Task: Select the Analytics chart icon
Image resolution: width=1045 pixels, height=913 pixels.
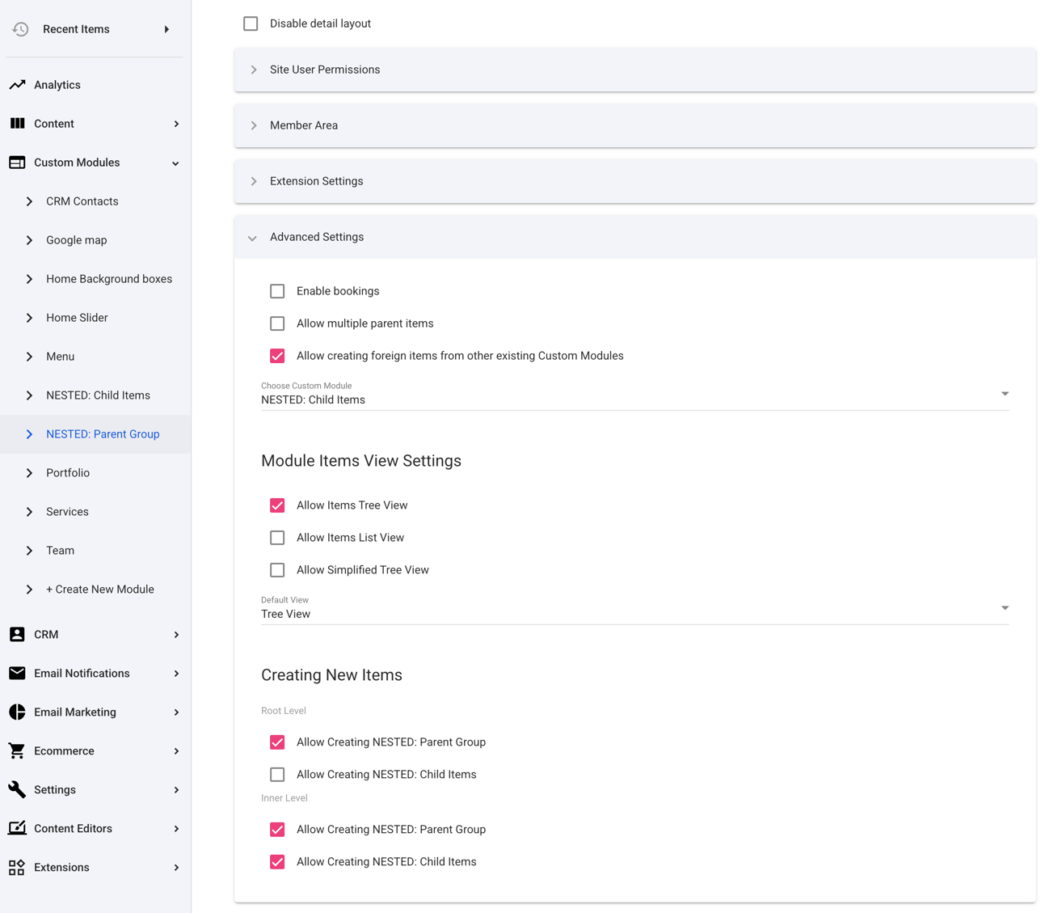Action: tap(17, 84)
